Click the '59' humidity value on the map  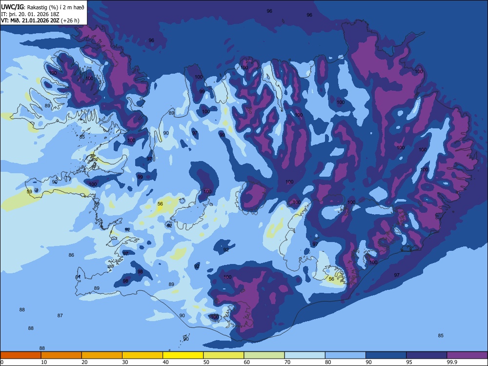click(29, 192)
